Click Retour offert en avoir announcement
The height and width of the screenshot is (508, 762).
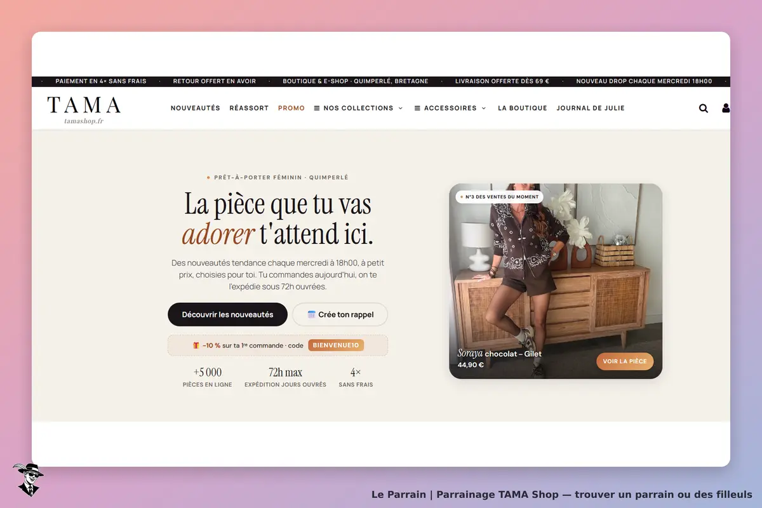click(215, 81)
